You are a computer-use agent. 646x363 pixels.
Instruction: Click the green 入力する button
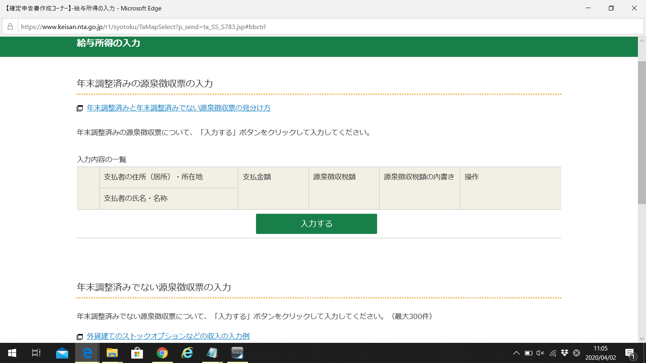coord(316,223)
